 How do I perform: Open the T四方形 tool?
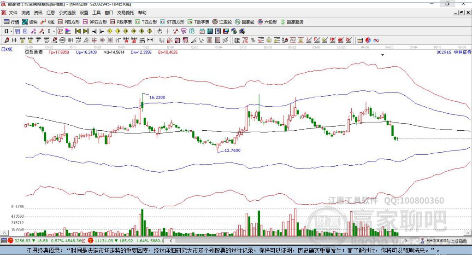146,22
